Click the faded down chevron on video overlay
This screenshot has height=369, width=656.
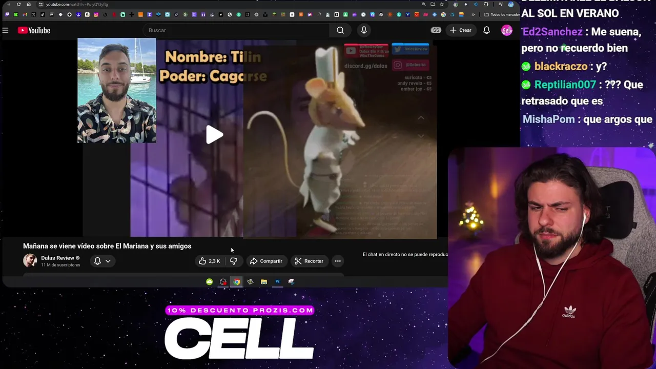coord(421,136)
